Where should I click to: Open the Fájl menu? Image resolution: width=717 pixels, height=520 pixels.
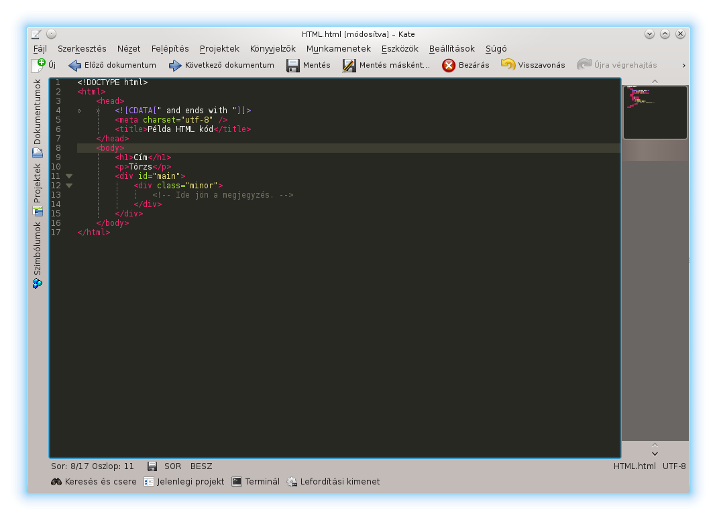(x=40, y=48)
